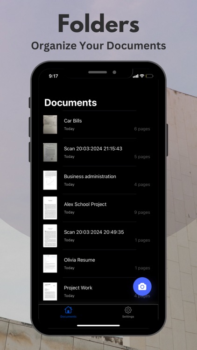Select the Business administration title
This screenshot has height=350, width=197.
[x=90, y=176]
